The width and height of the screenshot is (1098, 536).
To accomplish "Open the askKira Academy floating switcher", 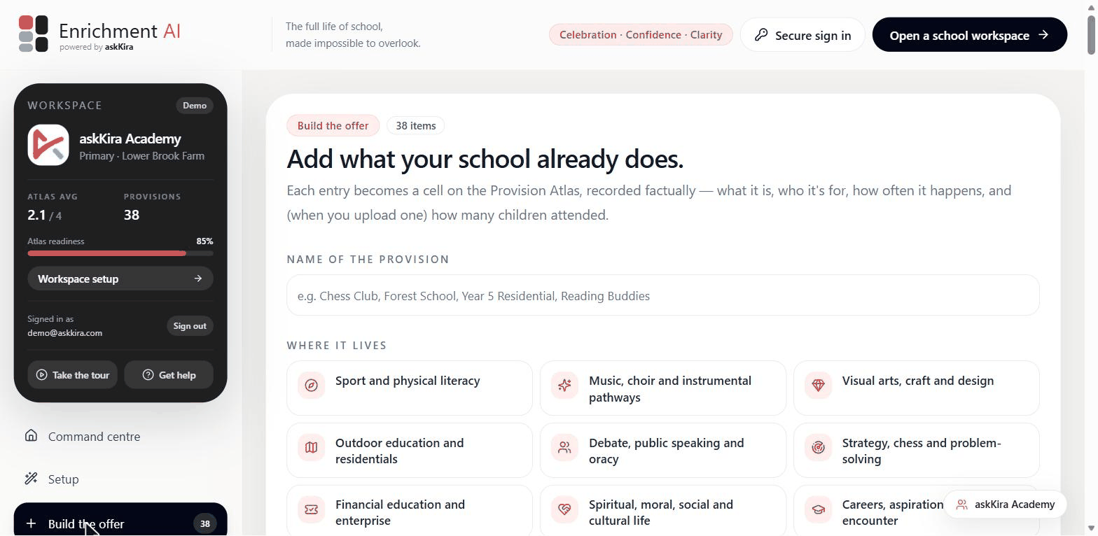I will click(1005, 505).
